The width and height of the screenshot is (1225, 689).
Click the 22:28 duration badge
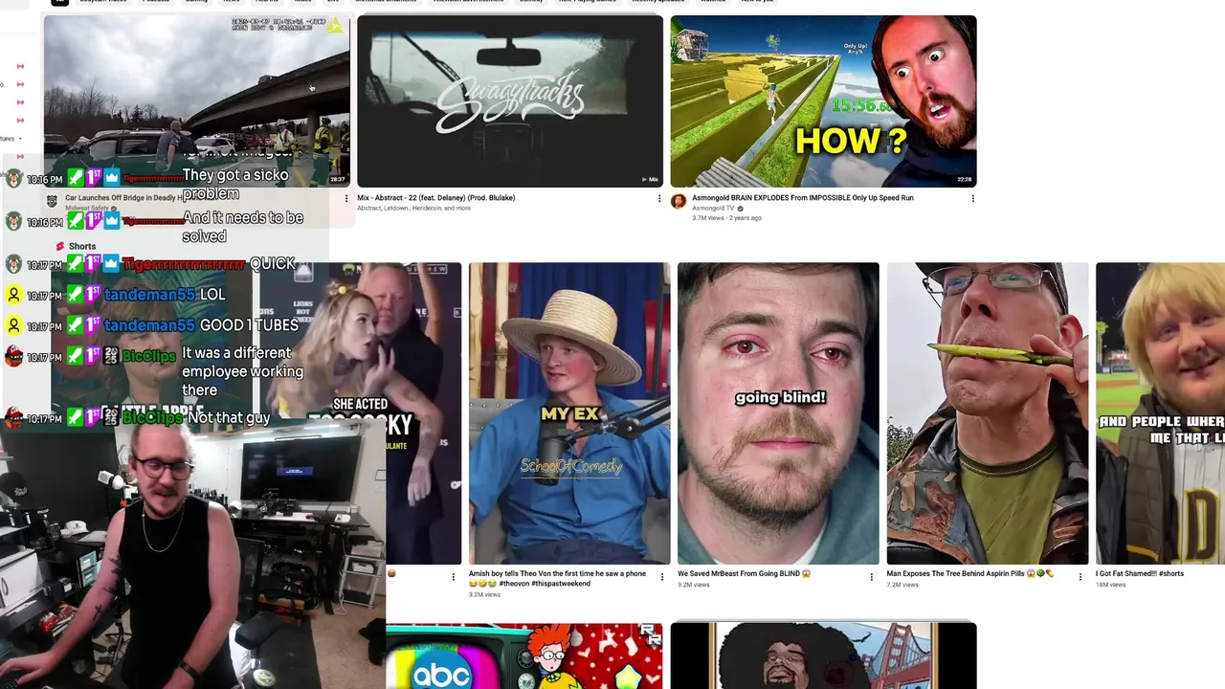click(x=964, y=179)
